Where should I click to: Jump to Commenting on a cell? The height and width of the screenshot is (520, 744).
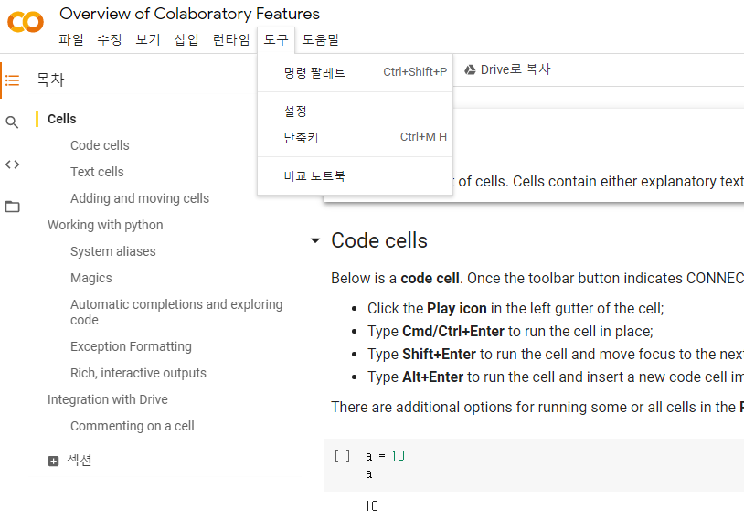coord(132,426)
